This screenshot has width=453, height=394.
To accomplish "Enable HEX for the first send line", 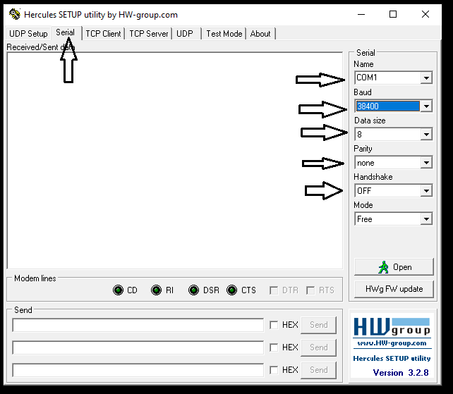I will [274, 325].
